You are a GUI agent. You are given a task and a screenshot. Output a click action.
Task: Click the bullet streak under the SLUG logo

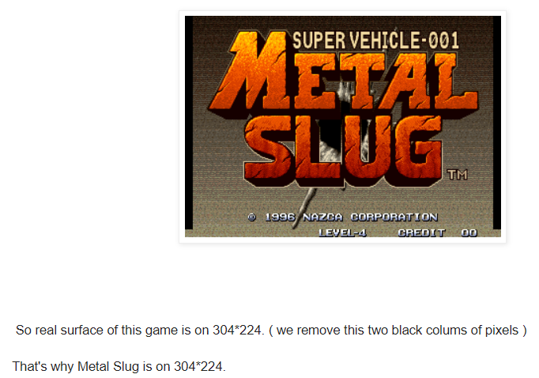304,208
